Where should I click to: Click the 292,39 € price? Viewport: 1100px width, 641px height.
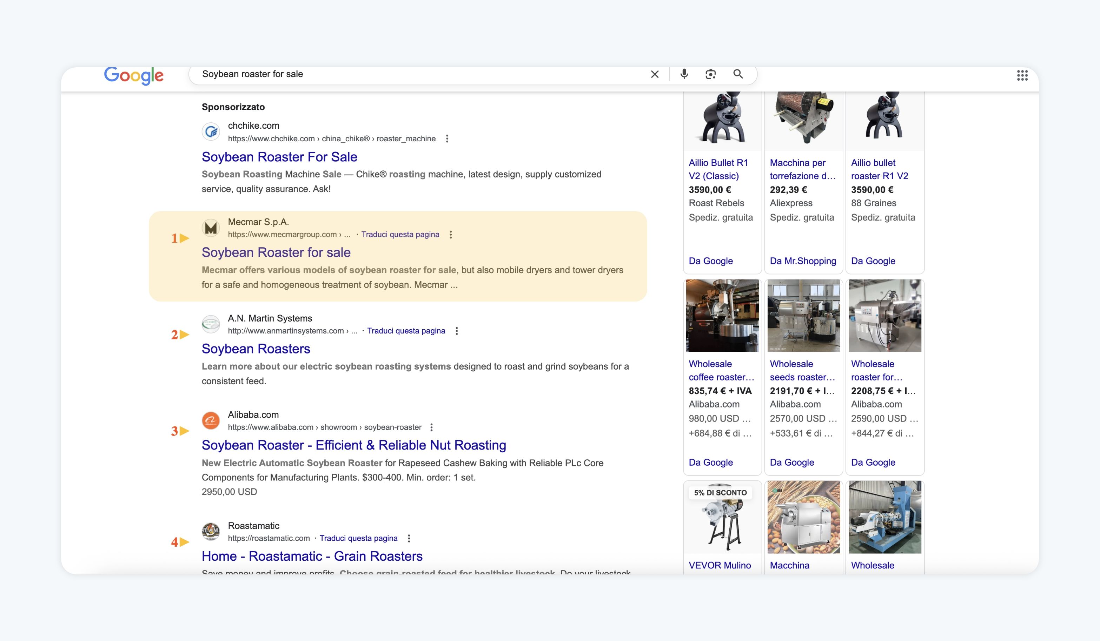(788, 190)
